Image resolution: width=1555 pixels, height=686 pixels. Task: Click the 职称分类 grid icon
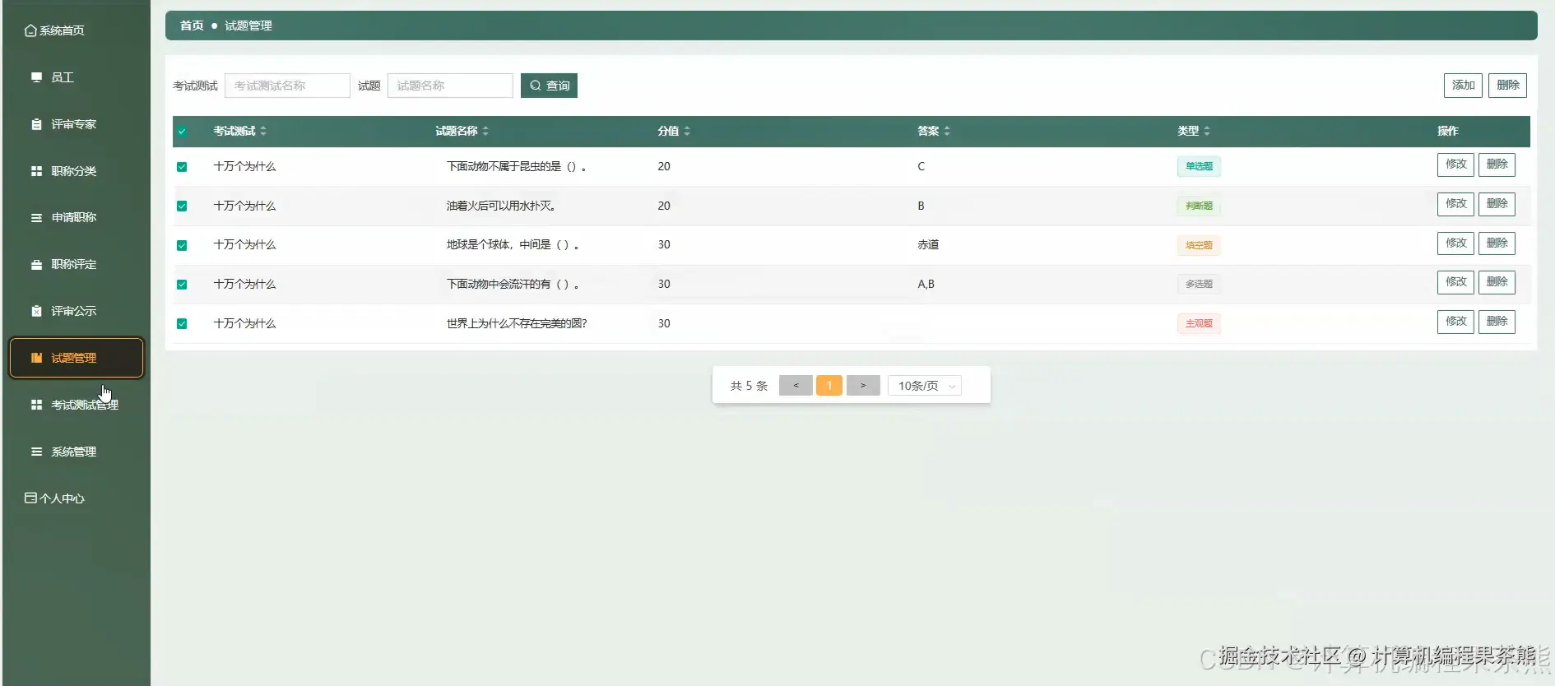pyautogui.click(x=36, y=171)
